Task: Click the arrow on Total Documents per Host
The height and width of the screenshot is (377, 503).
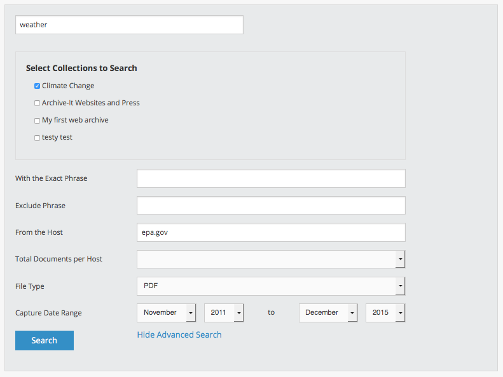Action: pyautogui.click(x=400, y=259)
